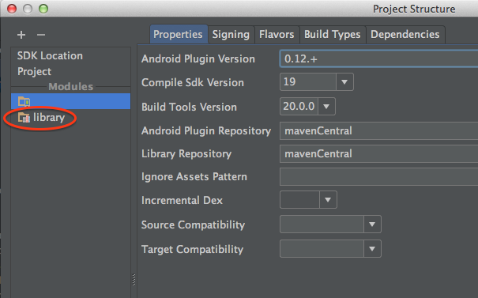This screenshot has height=298, width=478.
Task: Open the Dependencies tab
Action: (405, 35)
